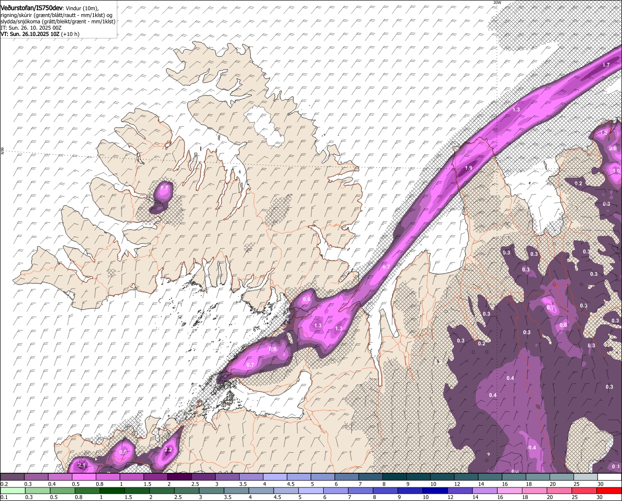Click the 'slydda/snjókoma' legend description line
622x501 pixels.
coord(58,21)
